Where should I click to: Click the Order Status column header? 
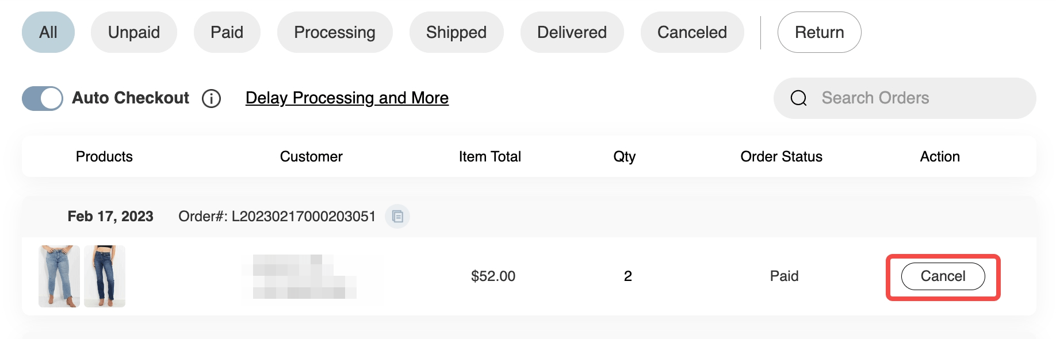tap(781, 156)
